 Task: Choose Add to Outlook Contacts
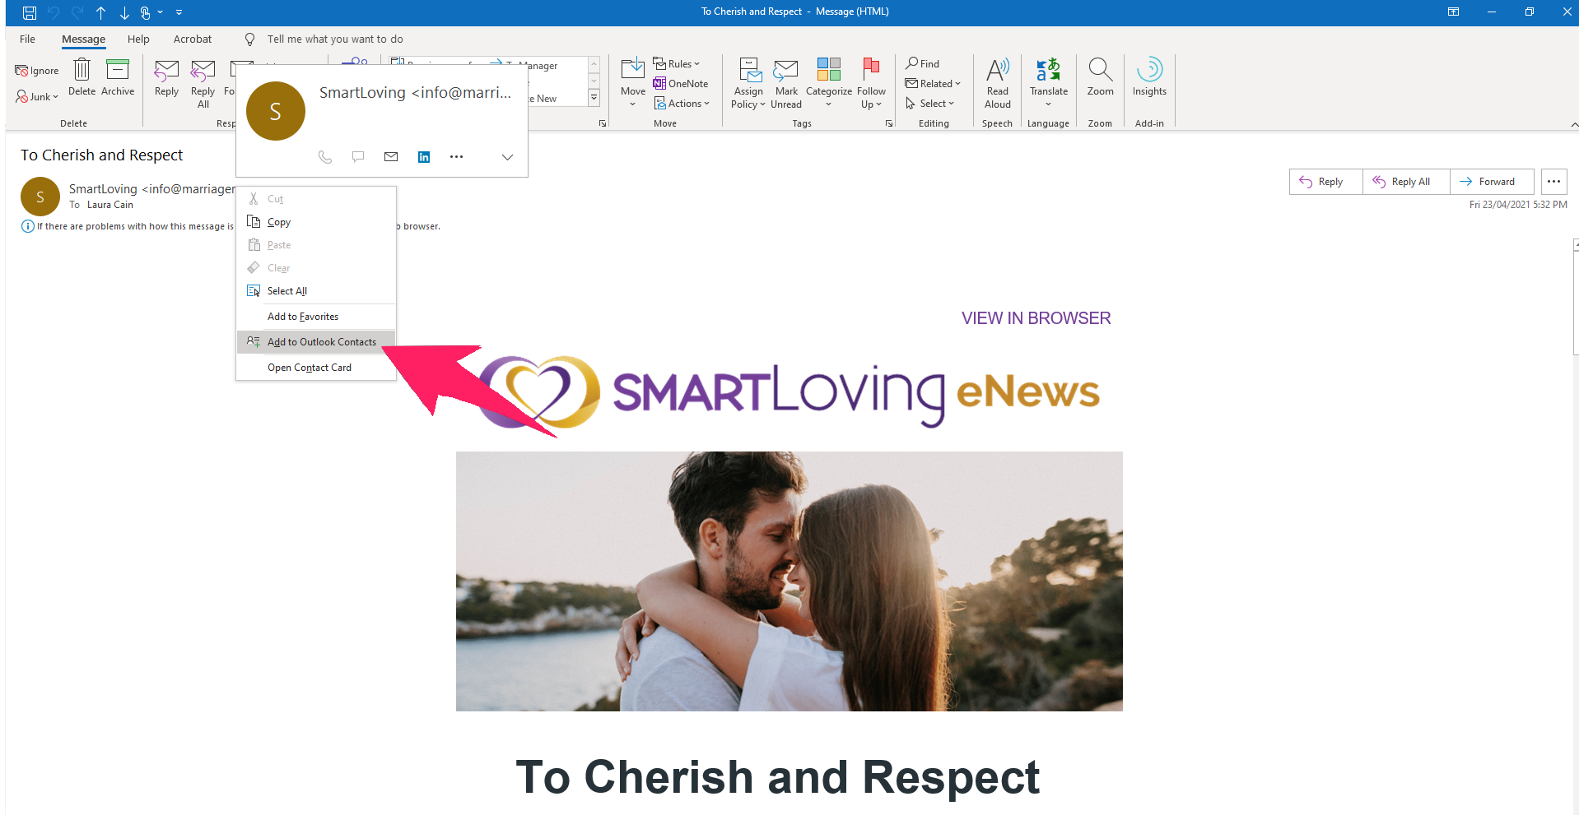[x=321, y=342]
